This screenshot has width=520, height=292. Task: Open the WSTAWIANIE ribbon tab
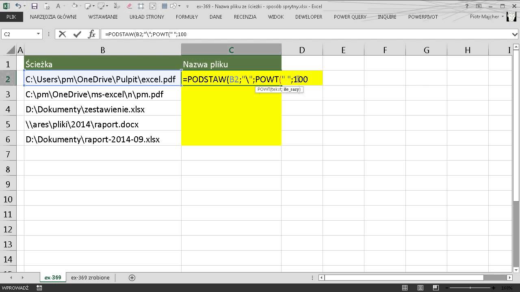click(x=103, y=17)
